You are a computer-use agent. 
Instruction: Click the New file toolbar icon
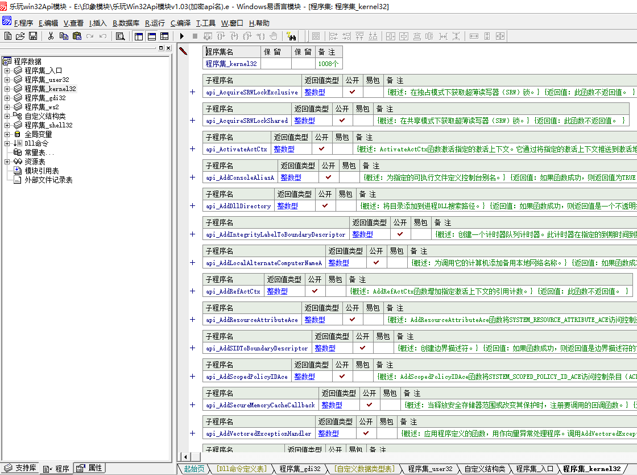[x=8, y=36]
